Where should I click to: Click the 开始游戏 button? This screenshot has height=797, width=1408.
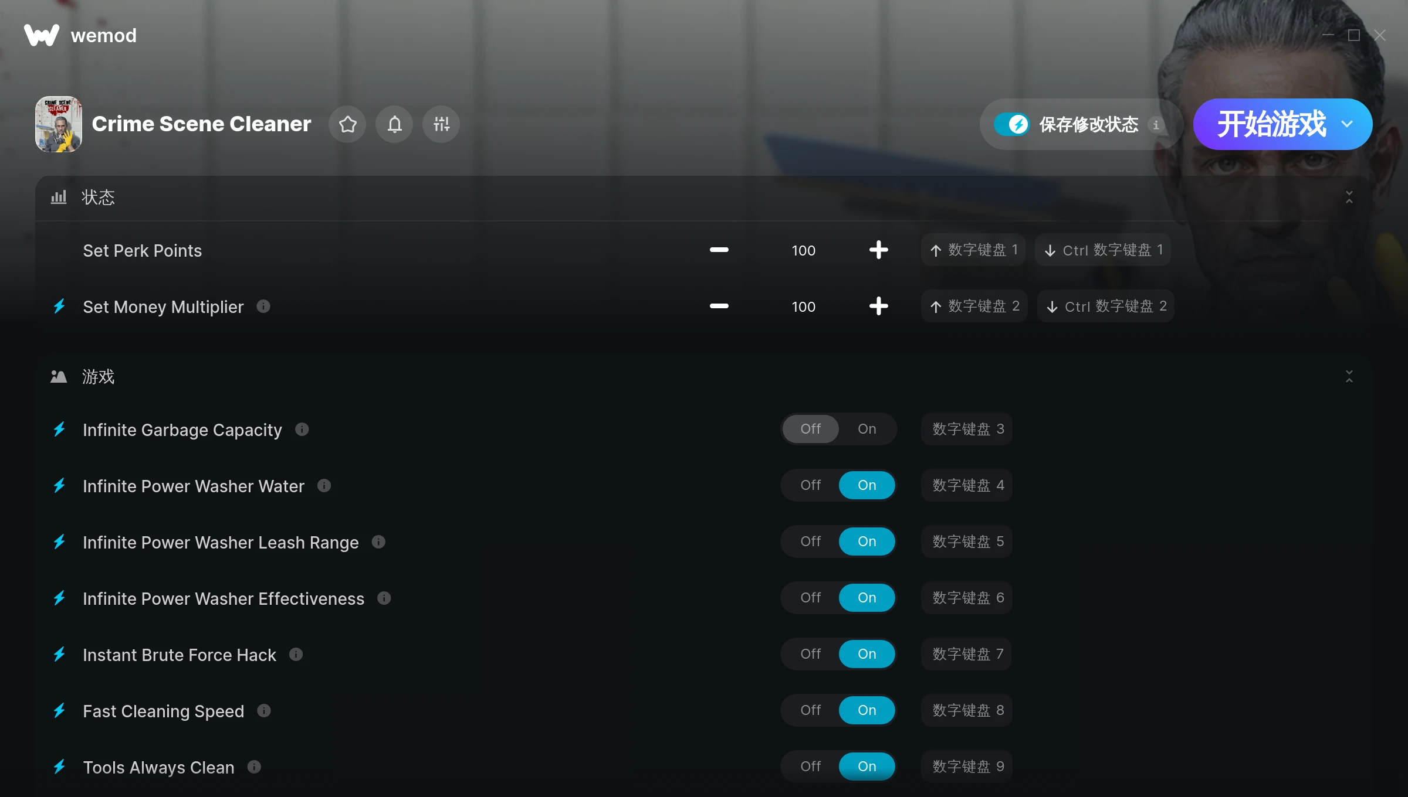click(1272, 124)
